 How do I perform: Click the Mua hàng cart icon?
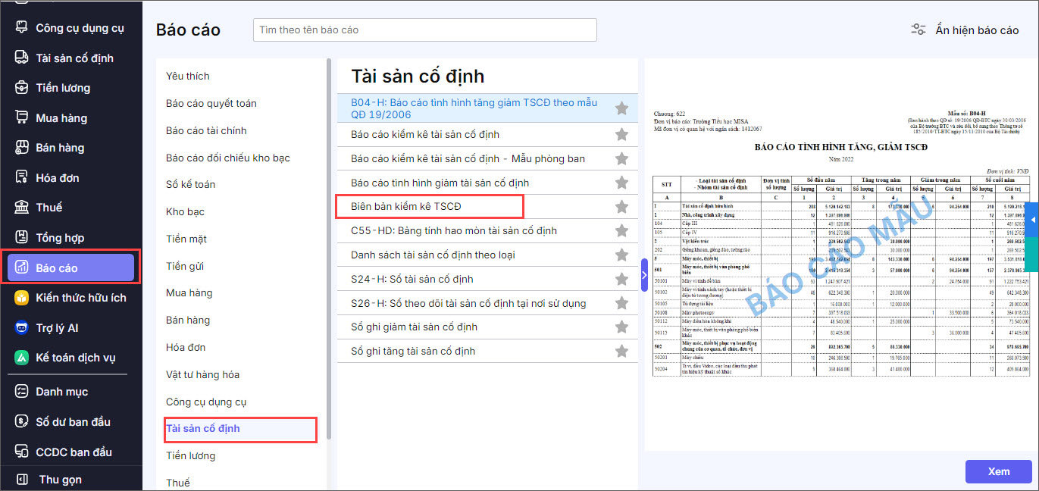pyautogui.click(x=22, y=118)
